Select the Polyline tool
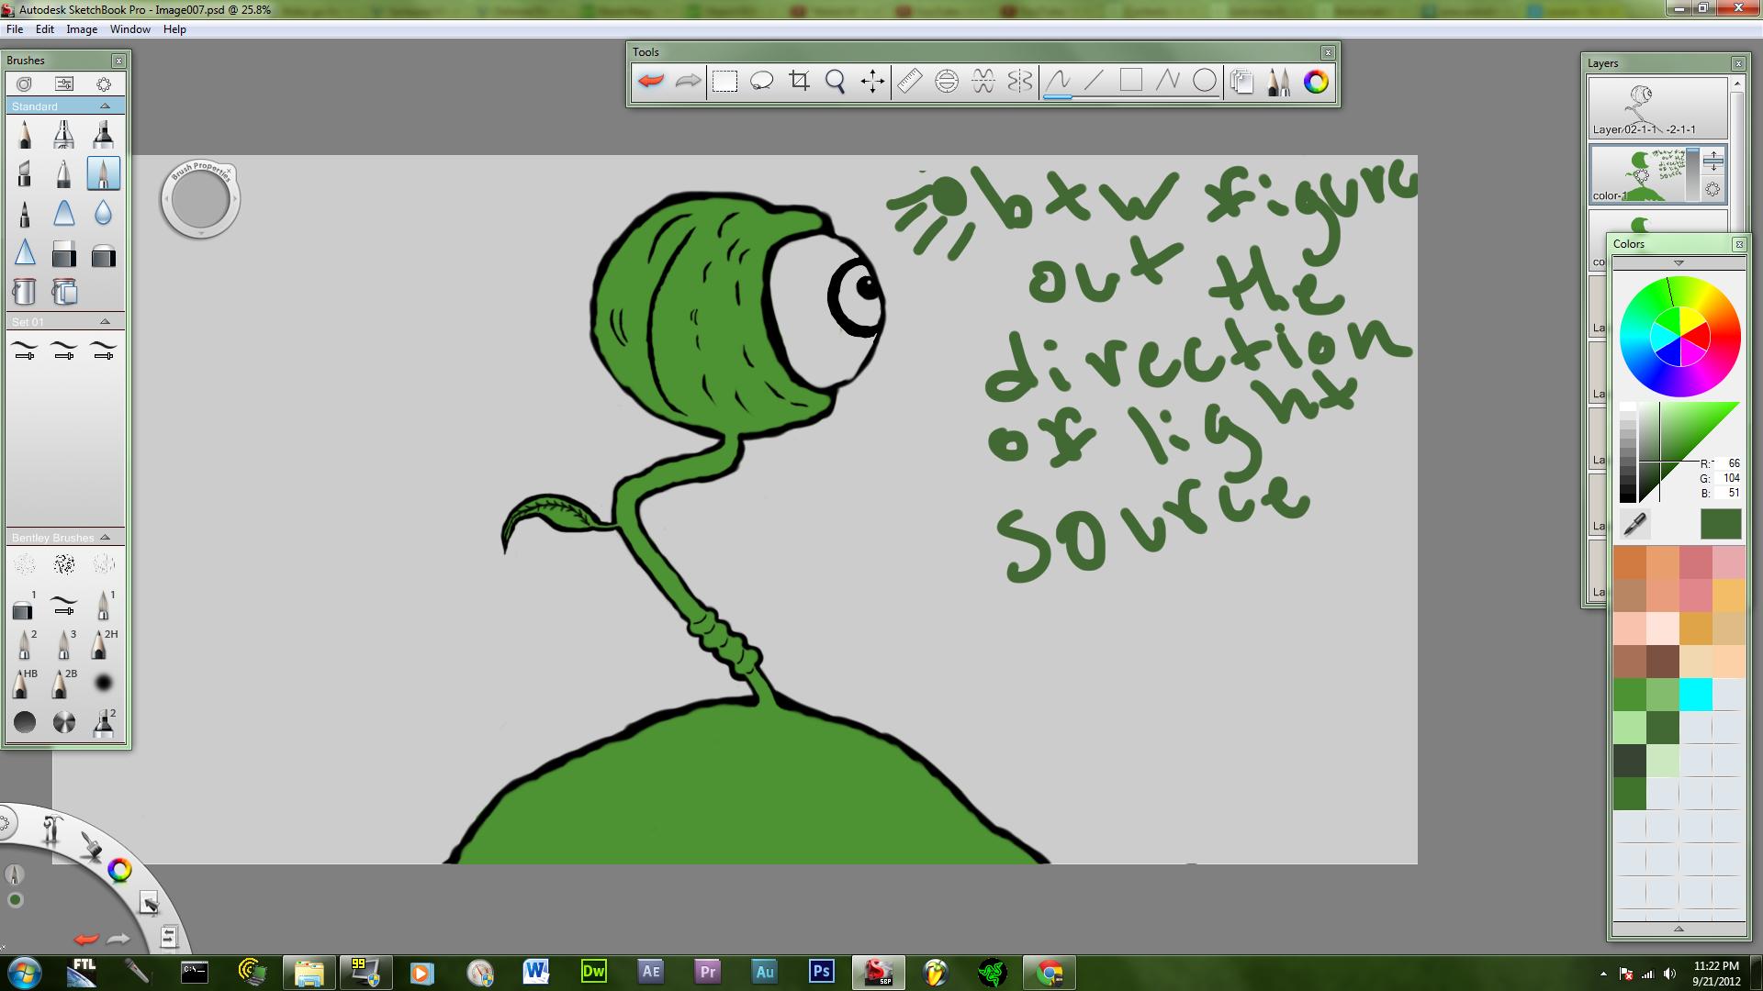Image resolution: width=1763 pixels, height=991 pixels. click(x=1167, y=82)
